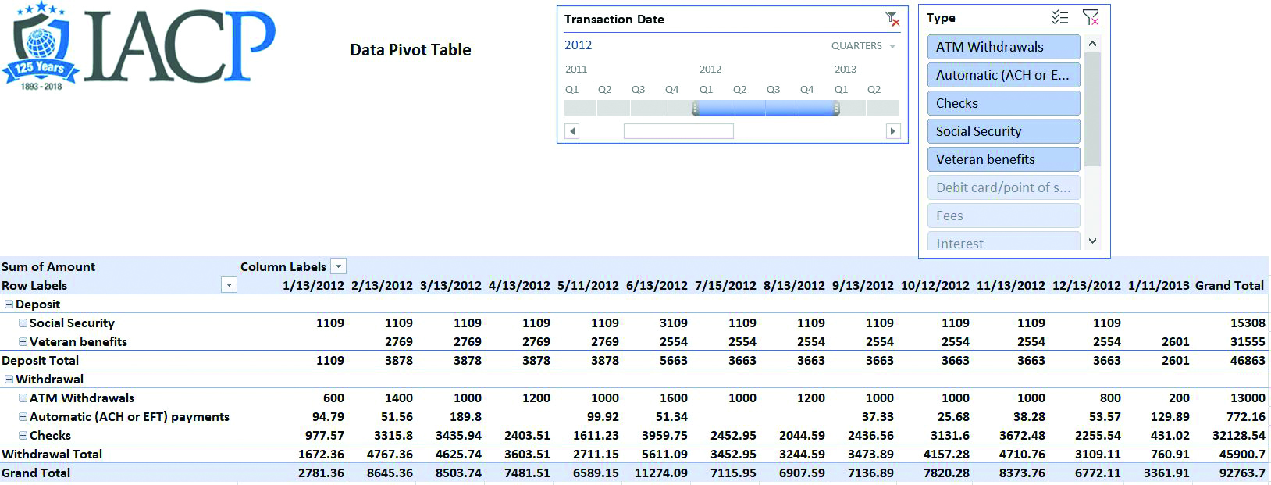Open the Column Labels filter dropdown
The image size is (1271, 485).
tap(338, 266)
